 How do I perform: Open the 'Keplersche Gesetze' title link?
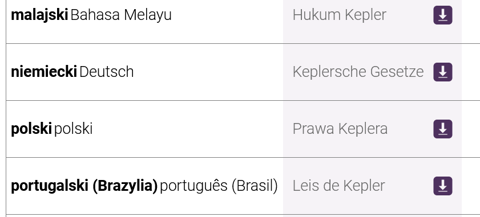tap(358, 72)
